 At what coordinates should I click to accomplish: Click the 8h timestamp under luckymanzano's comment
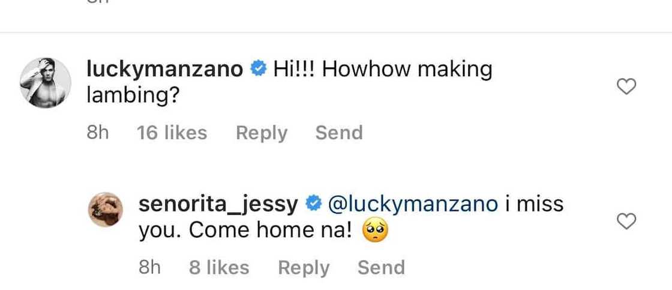pos(98,133)
